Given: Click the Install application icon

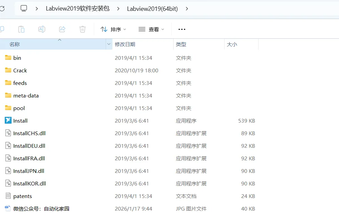Looking at the screenshot, I should 8,120.
